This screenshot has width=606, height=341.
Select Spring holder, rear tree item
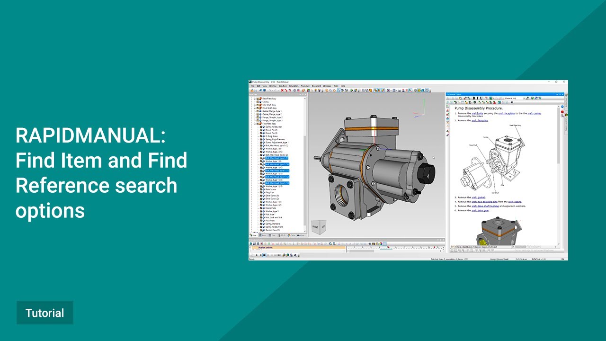[x=274, y=127]
